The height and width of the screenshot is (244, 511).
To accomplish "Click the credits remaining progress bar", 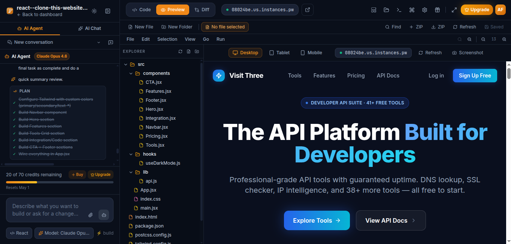I will tap(60, 182).
